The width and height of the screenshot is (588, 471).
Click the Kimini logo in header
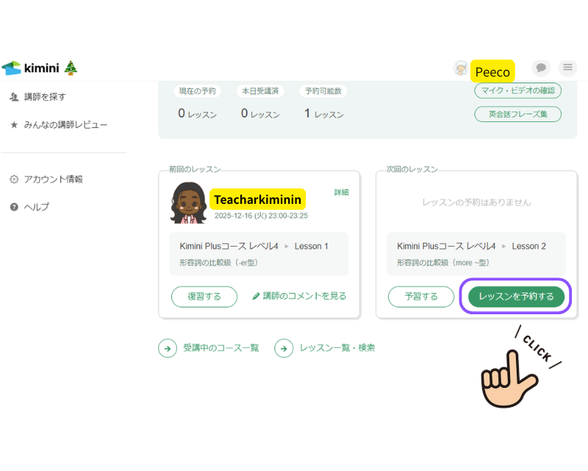[40, 68]
